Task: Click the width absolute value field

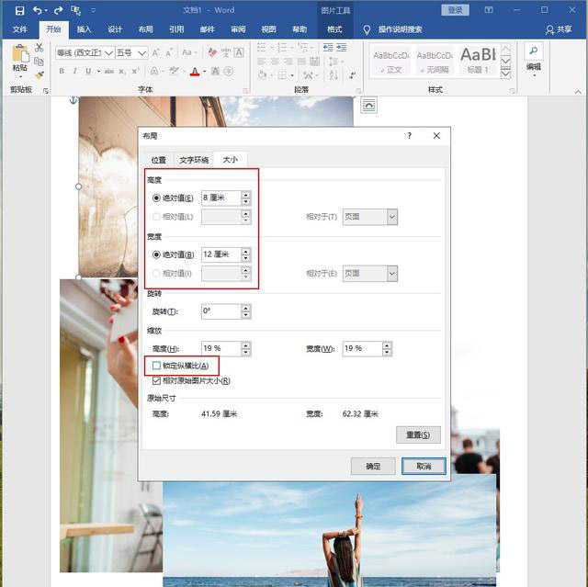Action: coord(220,254)
